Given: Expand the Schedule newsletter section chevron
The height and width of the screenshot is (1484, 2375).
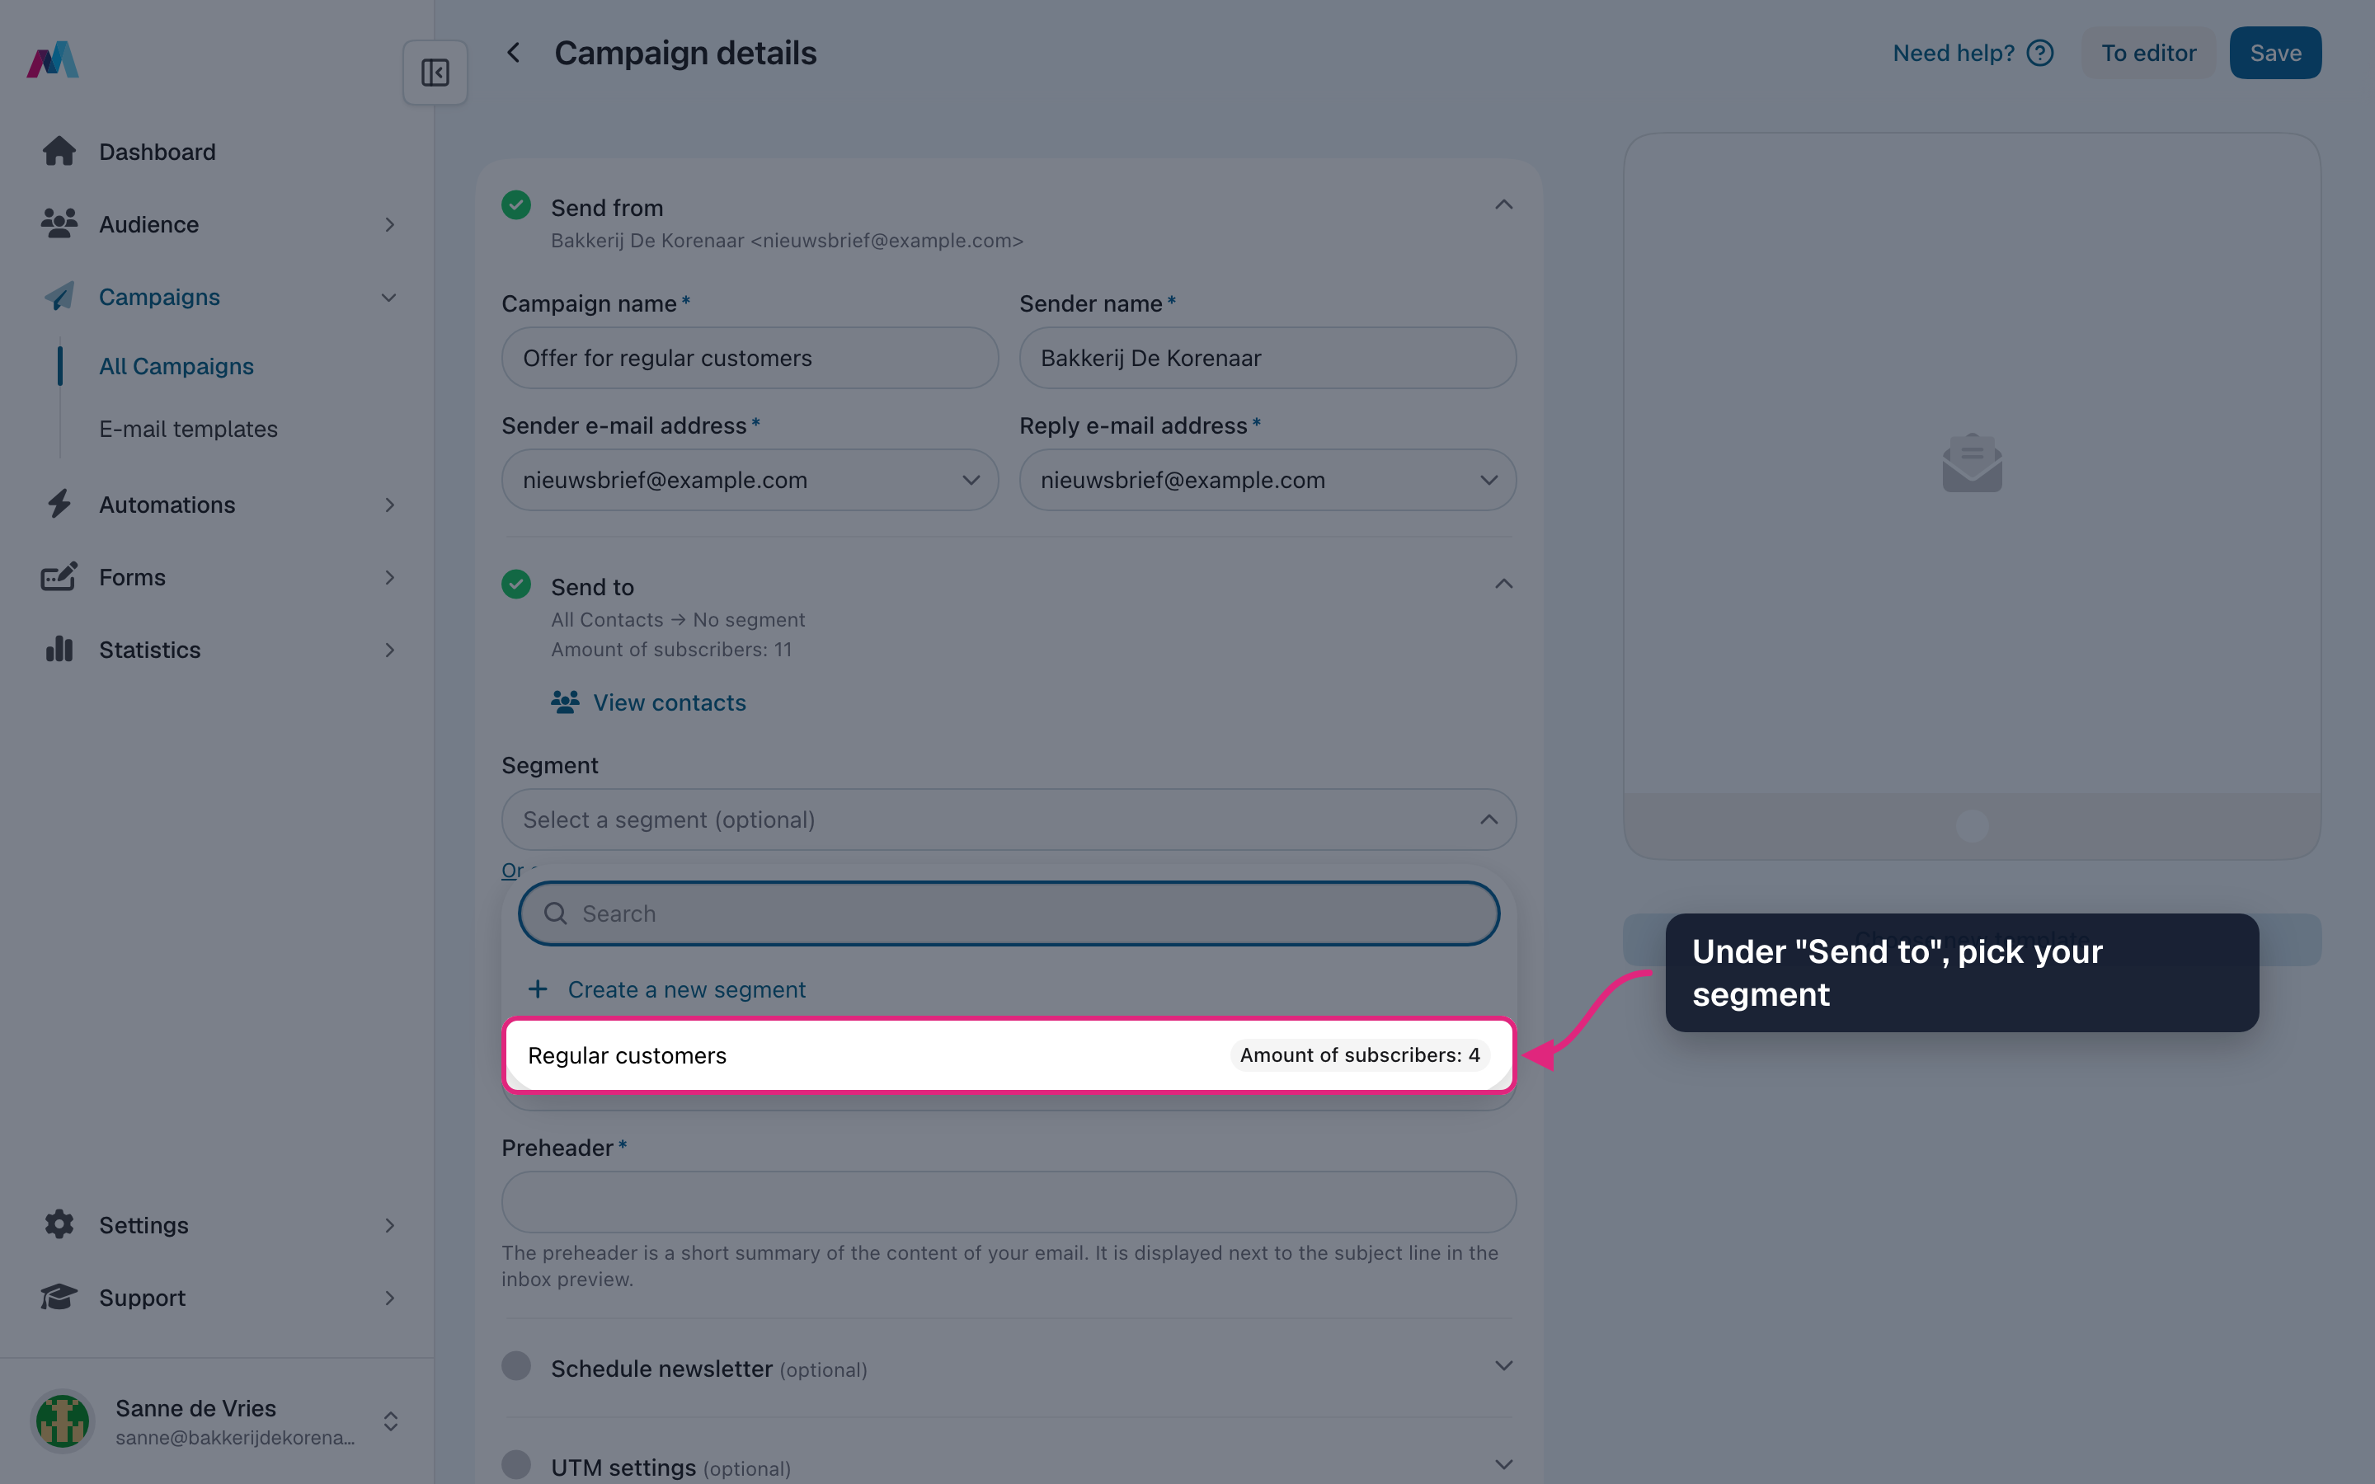Looking at the screenshot, I should pyautogui.click(x=1503, y=1366).
